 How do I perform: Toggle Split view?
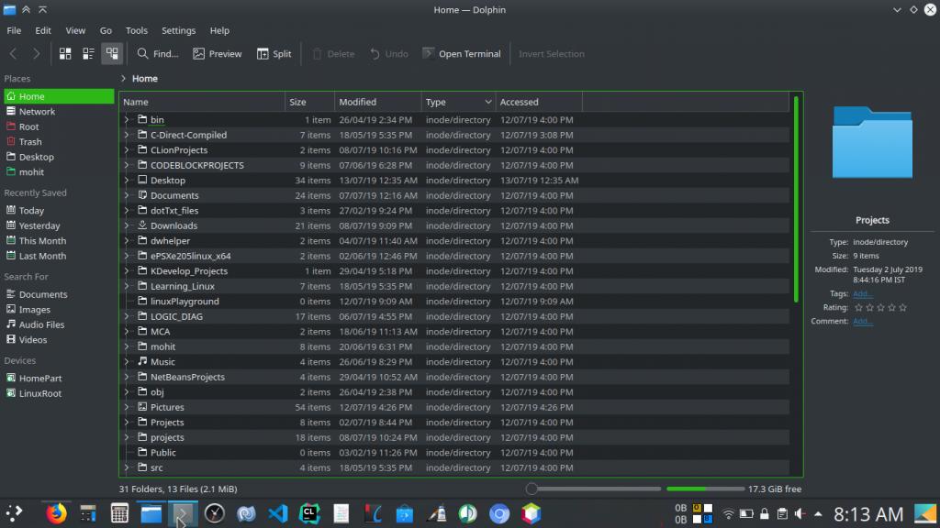(x=274, y=54)
